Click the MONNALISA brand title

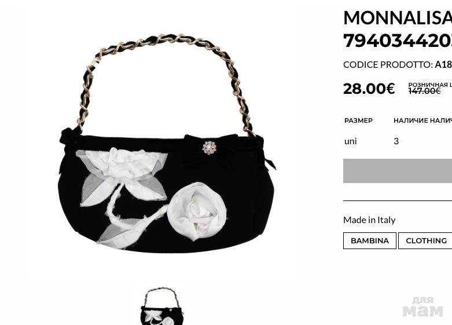398,17
